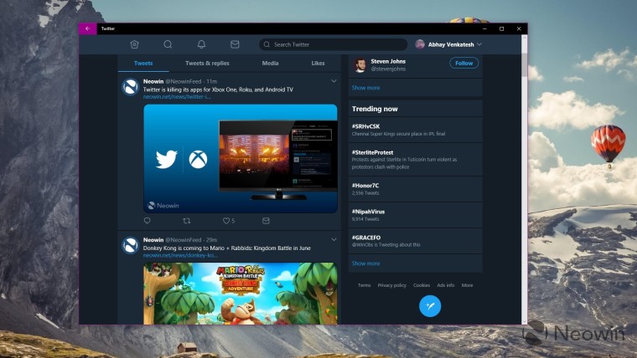Click the @NeowinFeed handle on Donkey Kong tweet
Screen dimensions: 637x358
tap(184, 240)
